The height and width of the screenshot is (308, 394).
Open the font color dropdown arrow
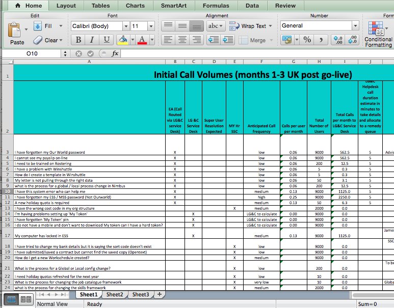click(152, 40)
